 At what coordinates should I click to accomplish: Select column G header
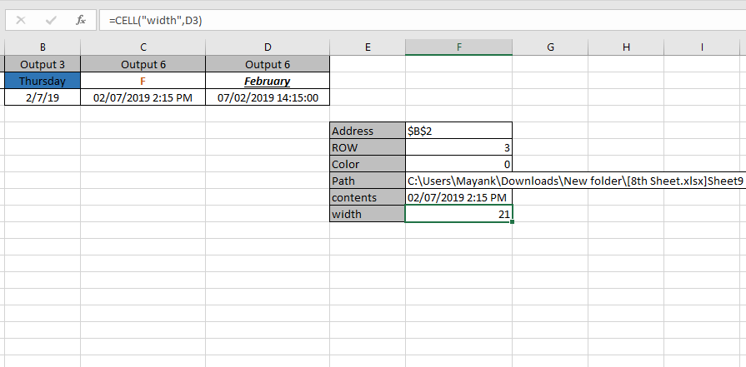[550, 47]
